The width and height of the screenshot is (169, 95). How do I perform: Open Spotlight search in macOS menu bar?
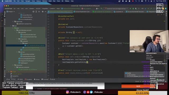pos(149,1)
